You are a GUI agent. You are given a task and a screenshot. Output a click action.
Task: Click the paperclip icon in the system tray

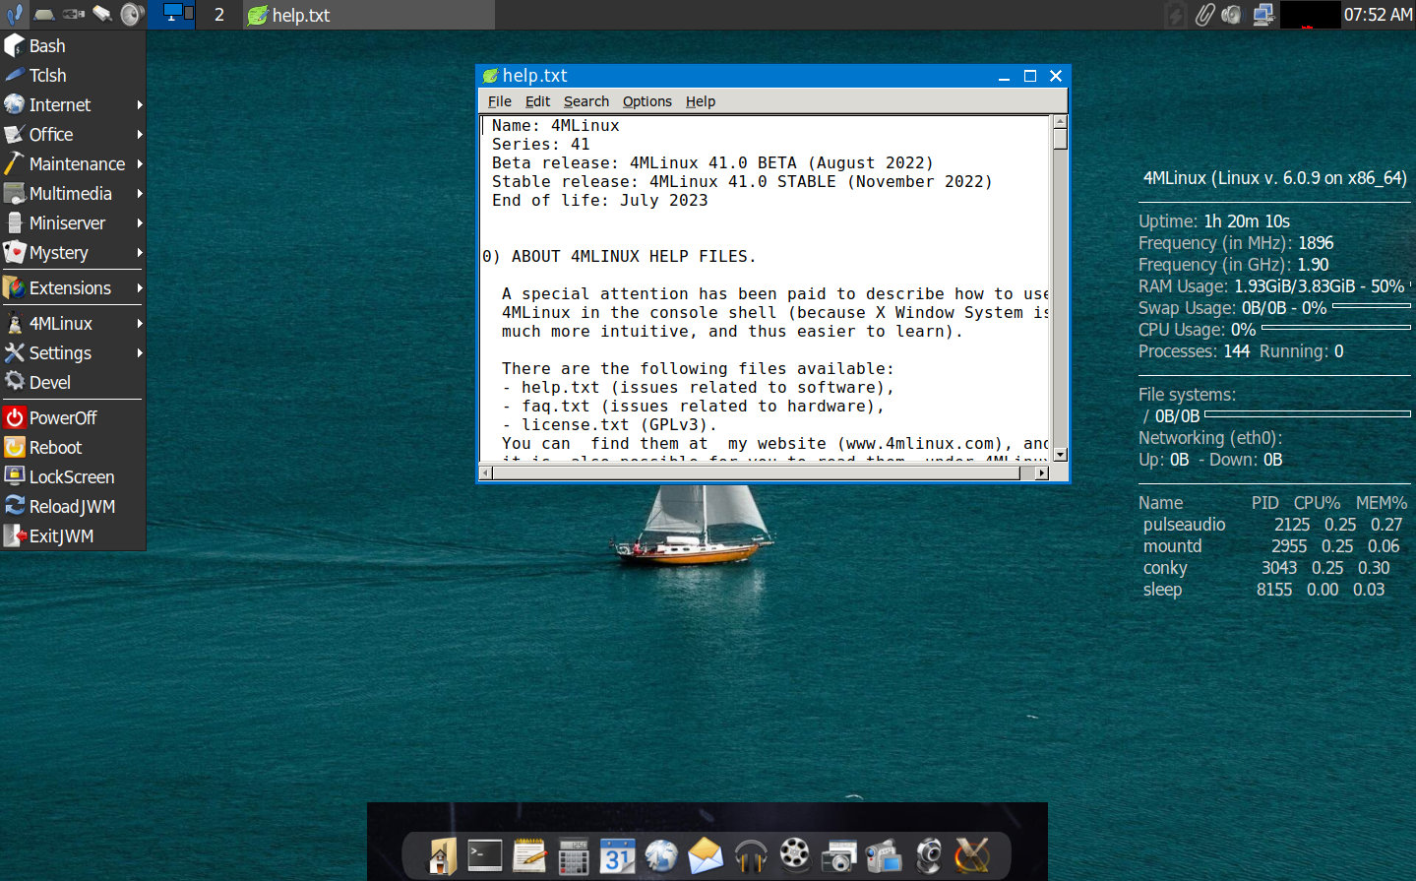coord(1204,15)
